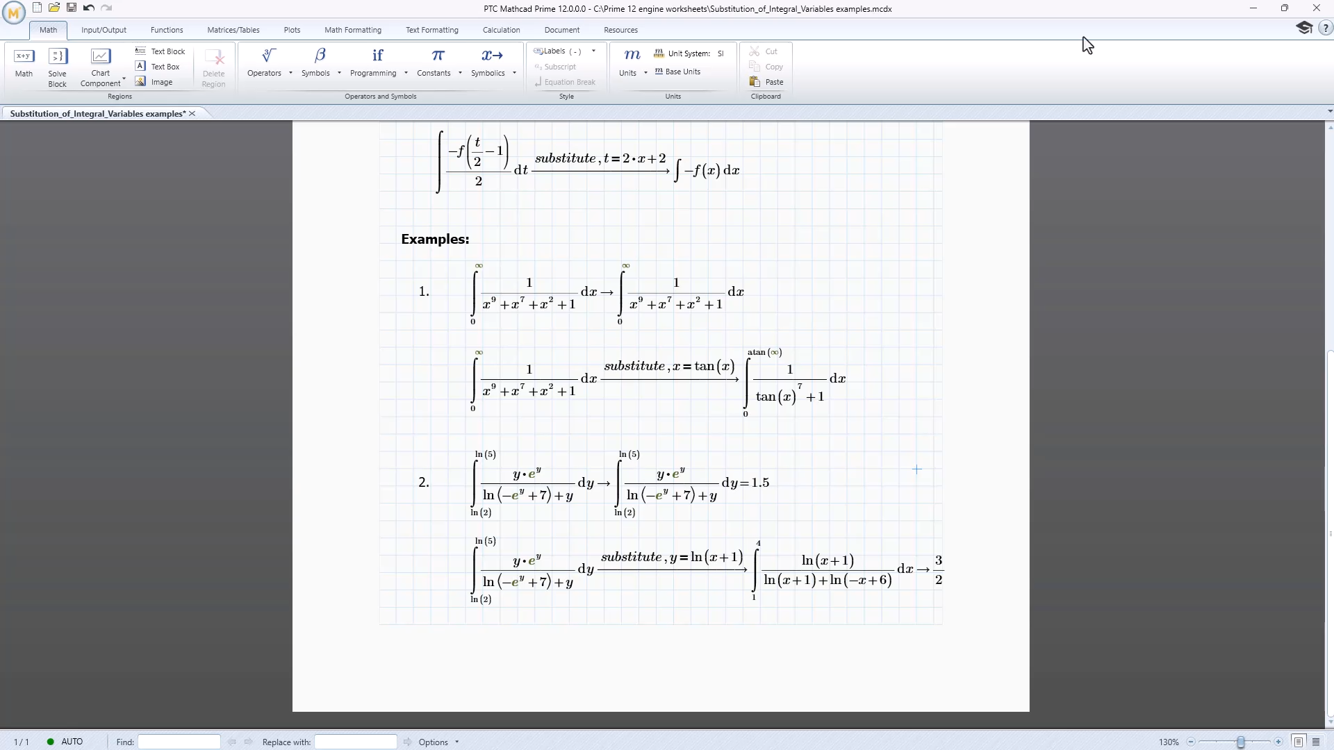Open the Input/Output ribbon tab

point(104,30)
